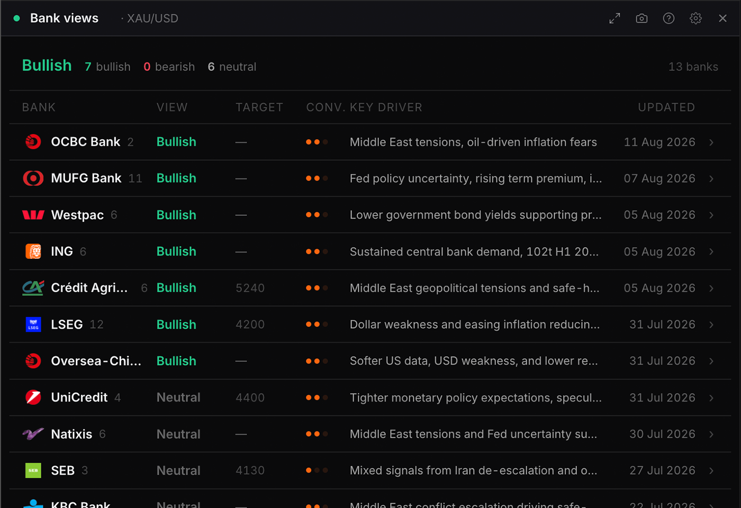Expand the Natixis row chevron

[x=711, y=434]
